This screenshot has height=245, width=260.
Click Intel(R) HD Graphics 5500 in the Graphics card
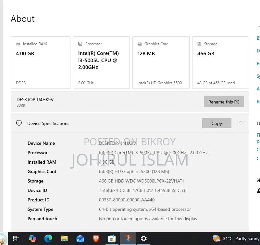160,83
